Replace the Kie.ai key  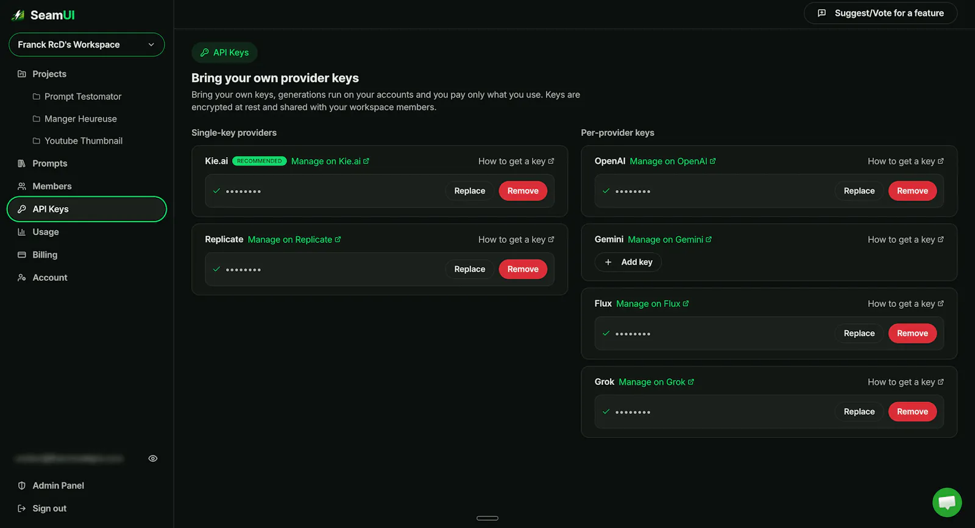coord(470,191)
